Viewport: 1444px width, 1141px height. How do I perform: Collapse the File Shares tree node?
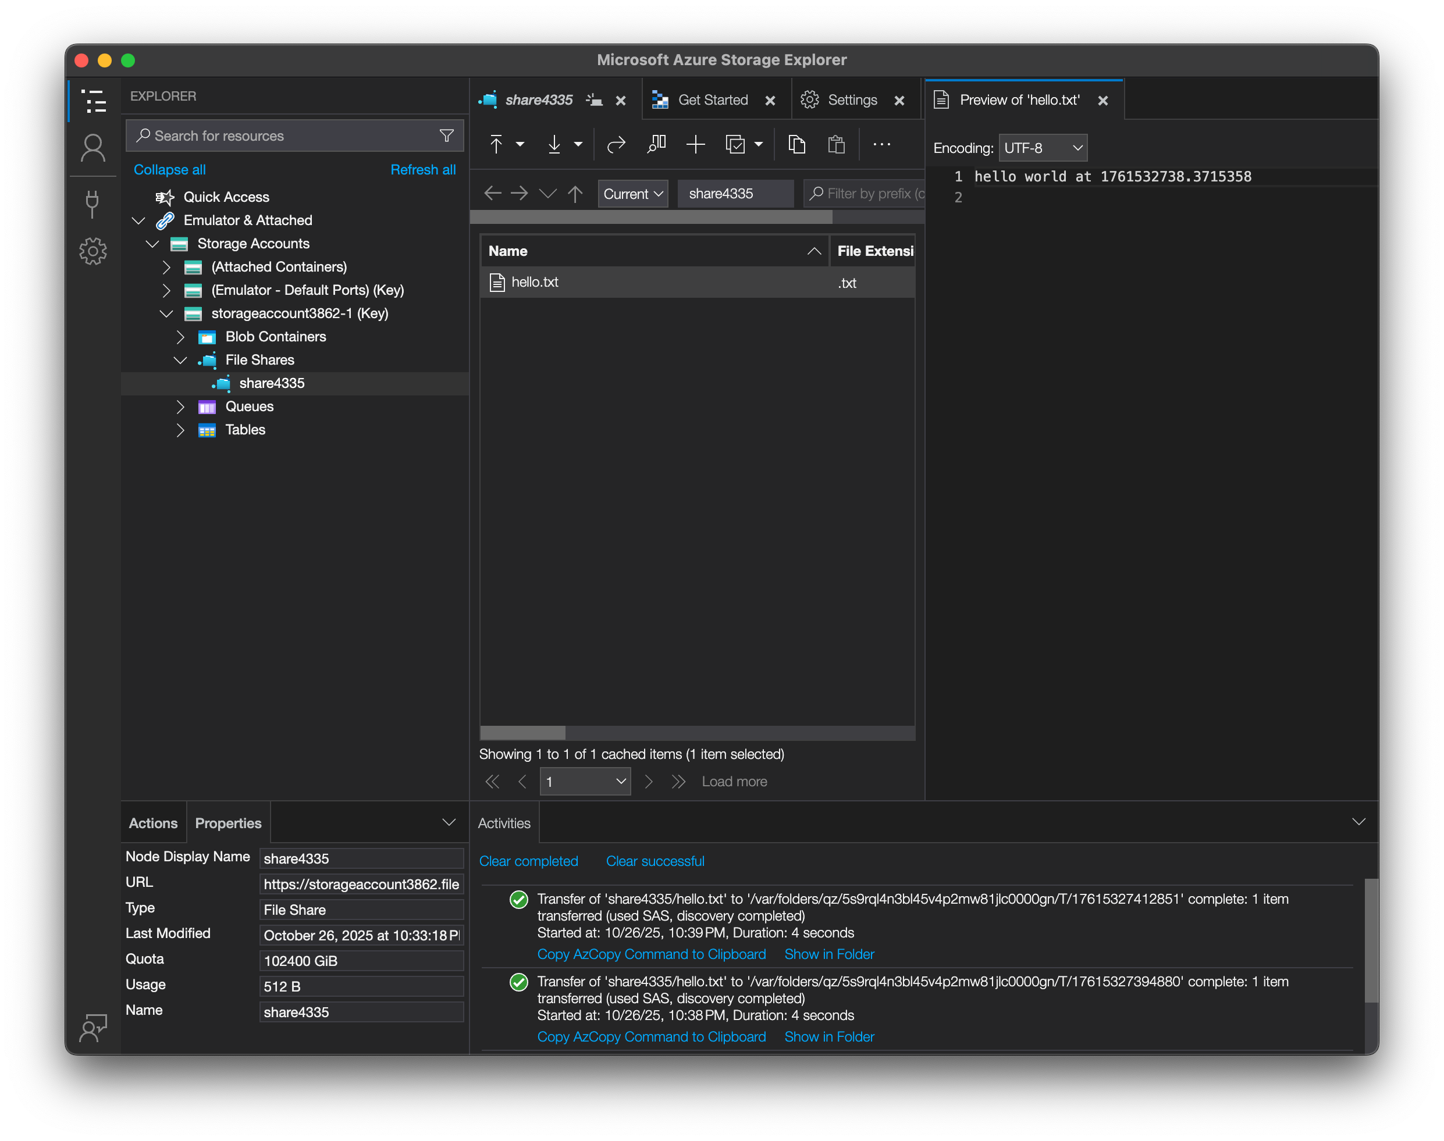(x=180, y=360)
